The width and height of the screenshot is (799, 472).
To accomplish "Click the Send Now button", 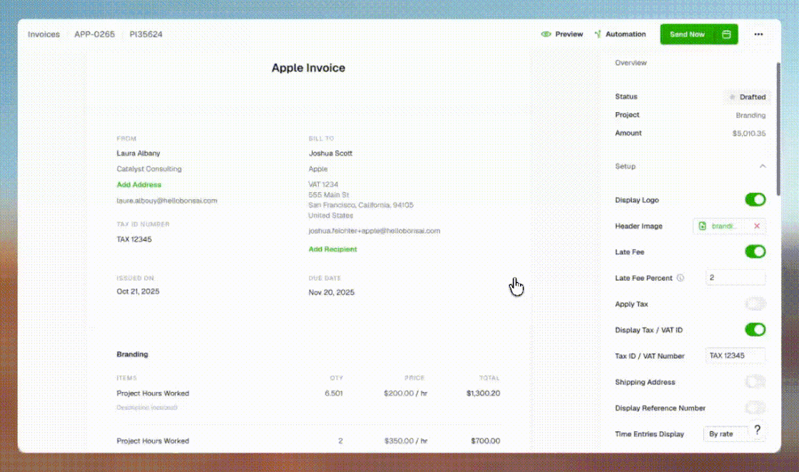I will click(687, 34).
